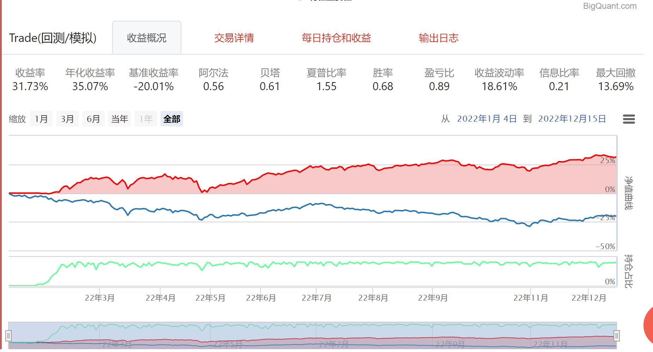Click the 夏普比率 metric label

pos(326,73)
